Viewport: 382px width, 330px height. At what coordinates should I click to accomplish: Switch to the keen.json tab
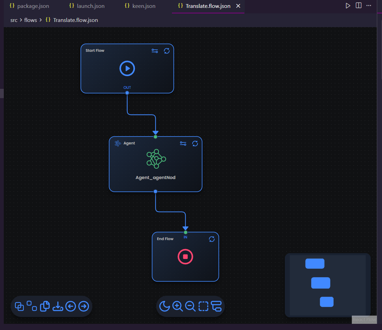click(140, 6)
